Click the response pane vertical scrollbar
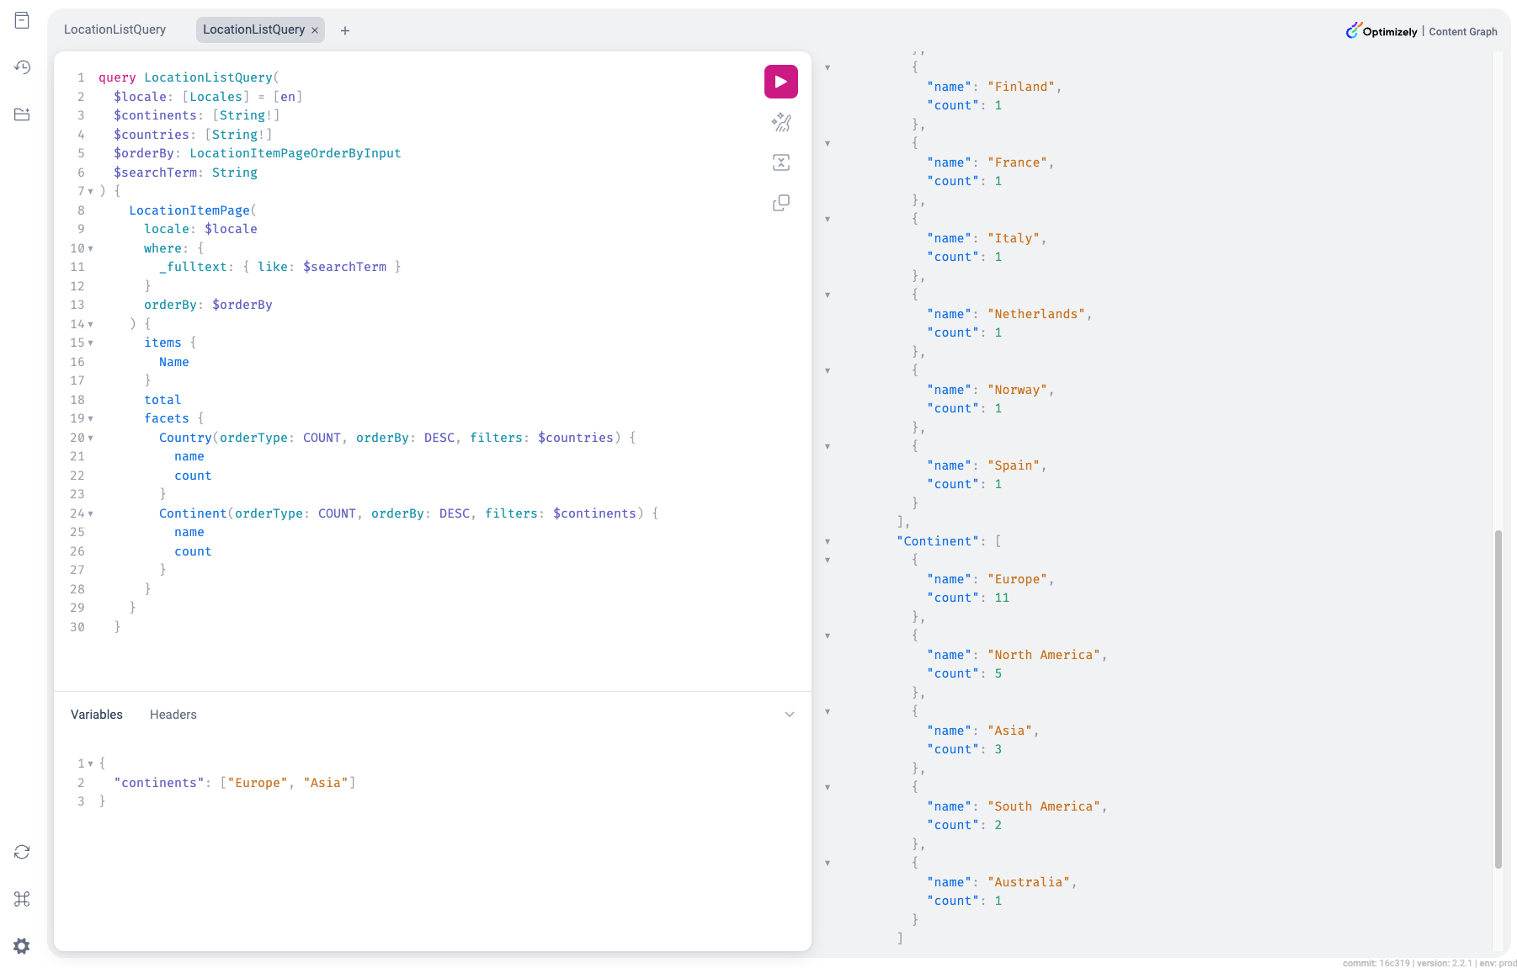The image size is (1517, 968). [x=1498, y=699]
